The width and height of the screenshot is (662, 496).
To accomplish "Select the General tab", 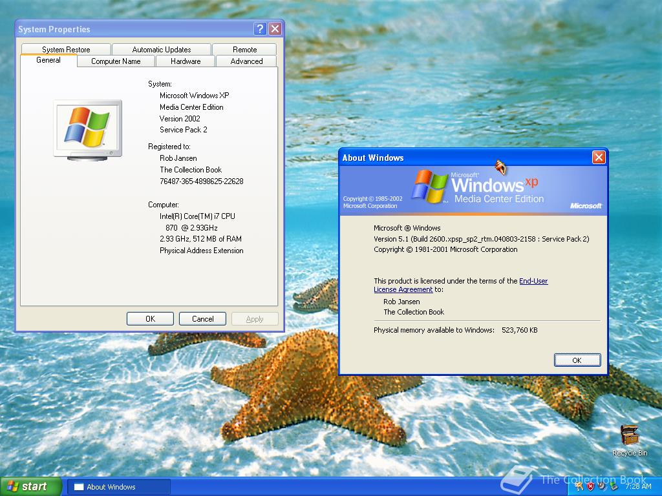I will click(x=48, y=60).
